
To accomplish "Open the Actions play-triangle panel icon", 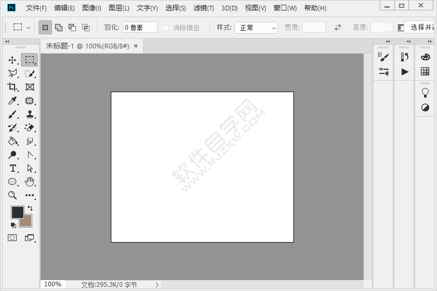I will 405,72.
